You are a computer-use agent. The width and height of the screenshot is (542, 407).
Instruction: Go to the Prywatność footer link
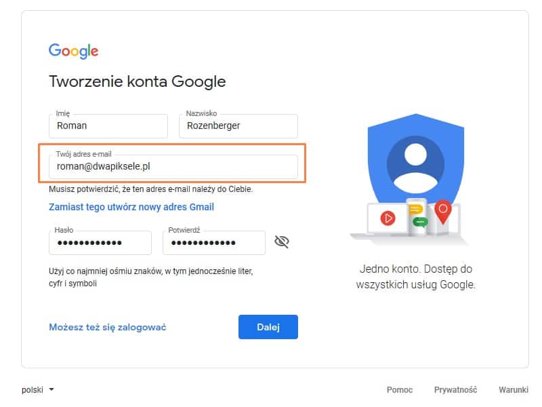click(455, 389)
